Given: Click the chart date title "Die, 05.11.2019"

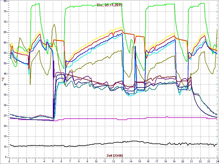Looking at the screenshot, I should click(109, 5).
